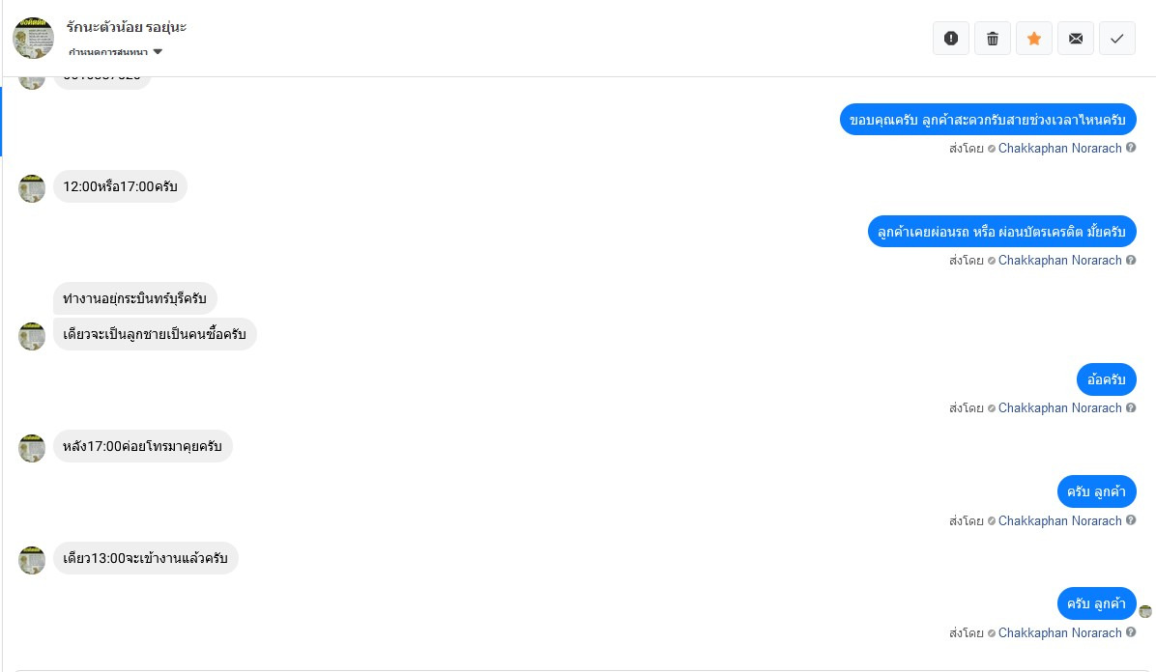Viewport: 1156px width, 672px height.
Task: Click the help icon under the อ้อครับ message
Action: tap(1131, 407)
